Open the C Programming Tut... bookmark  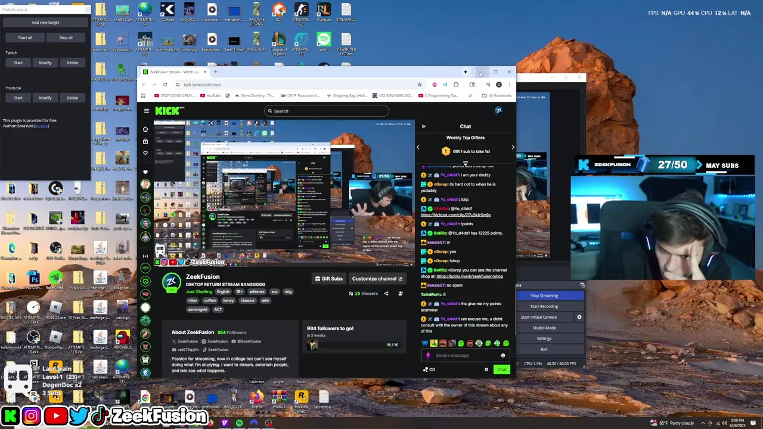coord(438,95)
